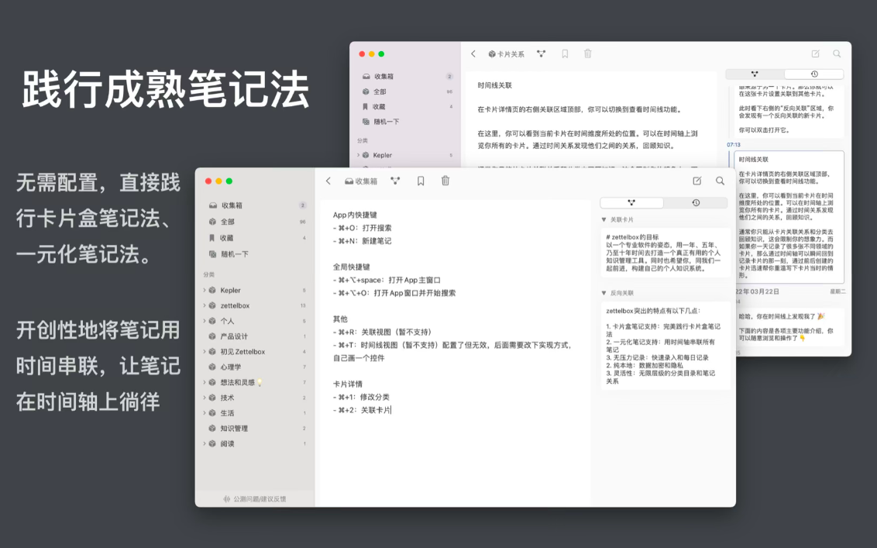Bookmark the card in the front window
Image resolution: width=877 pixels, height=548 pixels.
point(421,181)
